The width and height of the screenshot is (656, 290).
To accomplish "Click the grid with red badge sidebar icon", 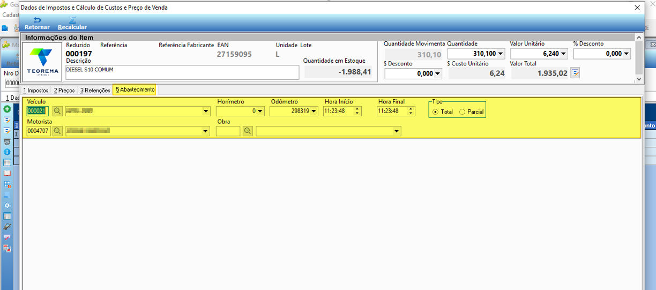I will coord(8,184).
